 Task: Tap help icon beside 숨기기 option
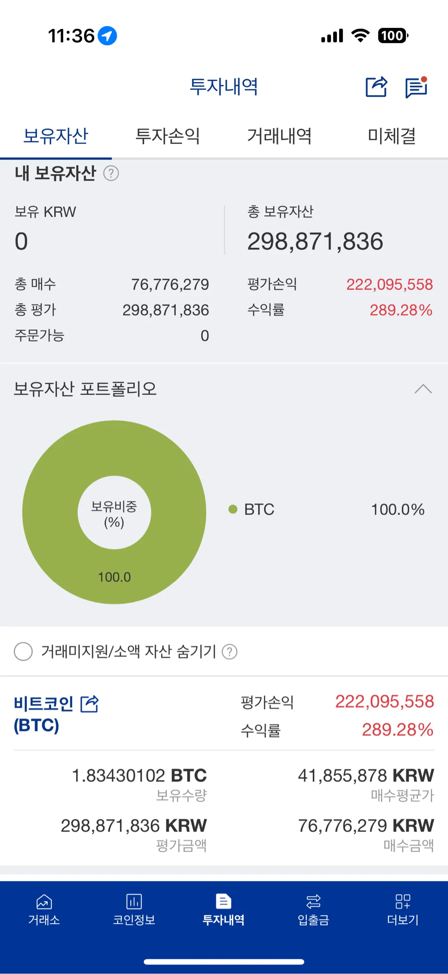[x=229, y=652]
